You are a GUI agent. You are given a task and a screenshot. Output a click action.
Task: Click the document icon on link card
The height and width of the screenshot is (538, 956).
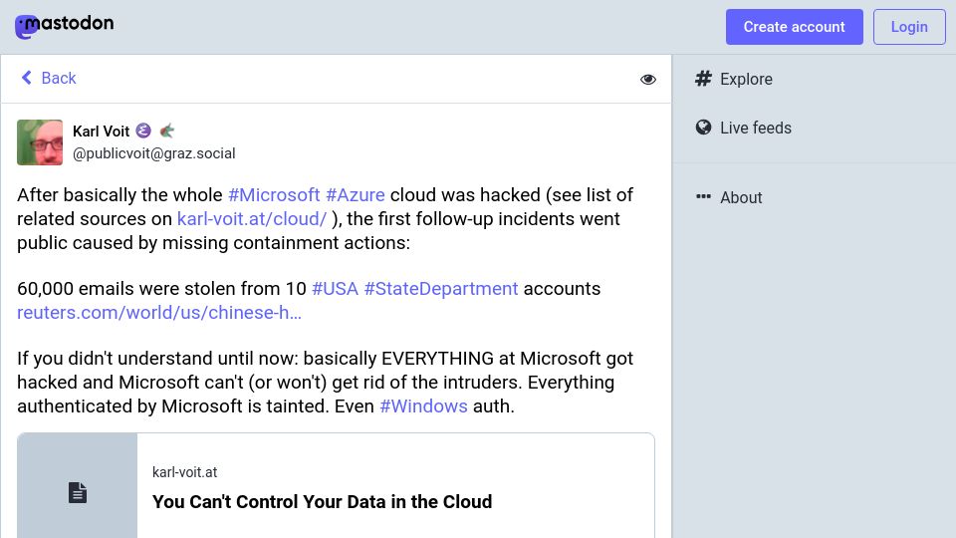point(78,492)
